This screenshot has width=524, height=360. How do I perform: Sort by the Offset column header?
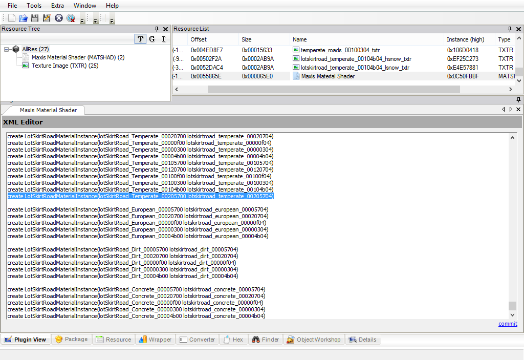(213, 39)
